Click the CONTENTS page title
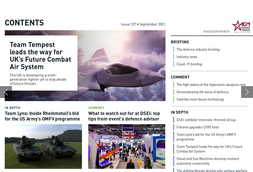253x172 pixels. (24, 23)
